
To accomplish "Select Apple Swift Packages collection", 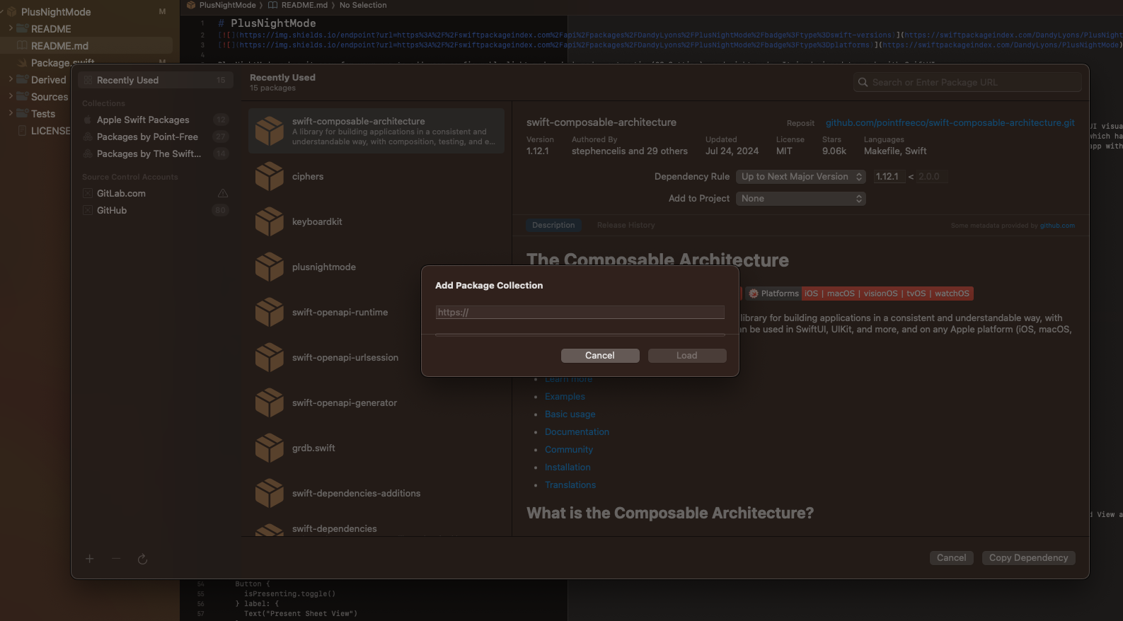I will pos(155,120).
